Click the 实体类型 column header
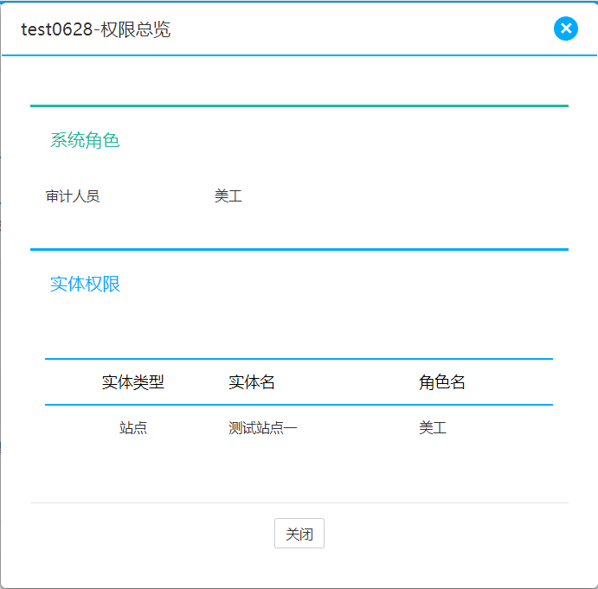Viewport: 598px width, 589px height. coord(132,382)
